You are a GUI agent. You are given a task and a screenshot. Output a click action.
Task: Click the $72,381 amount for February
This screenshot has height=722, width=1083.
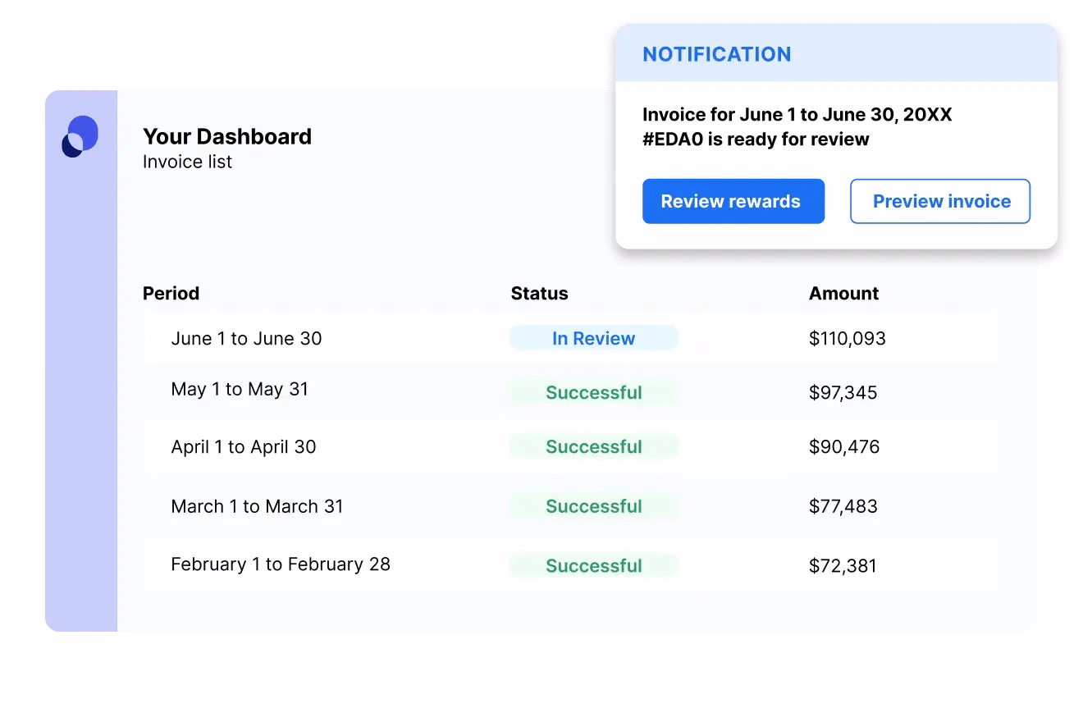coord(843,565)
